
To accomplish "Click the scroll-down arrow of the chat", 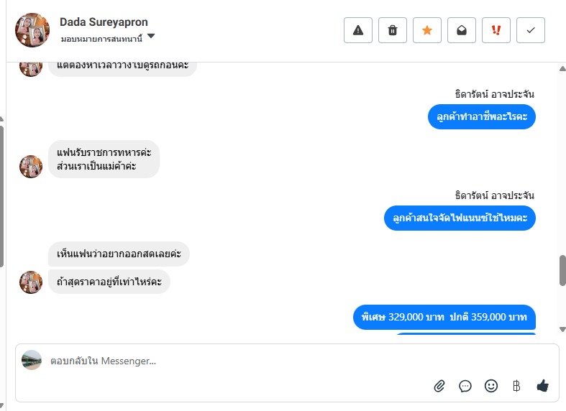I will click(x=562, y=329).
